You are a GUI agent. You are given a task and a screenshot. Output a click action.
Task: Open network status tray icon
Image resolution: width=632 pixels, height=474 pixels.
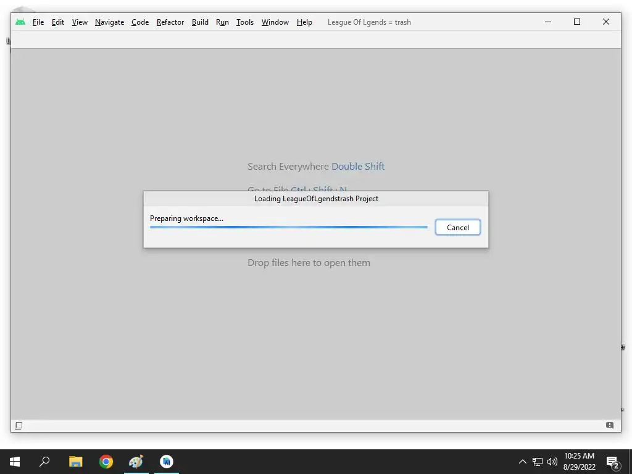[x=538, y=462]
